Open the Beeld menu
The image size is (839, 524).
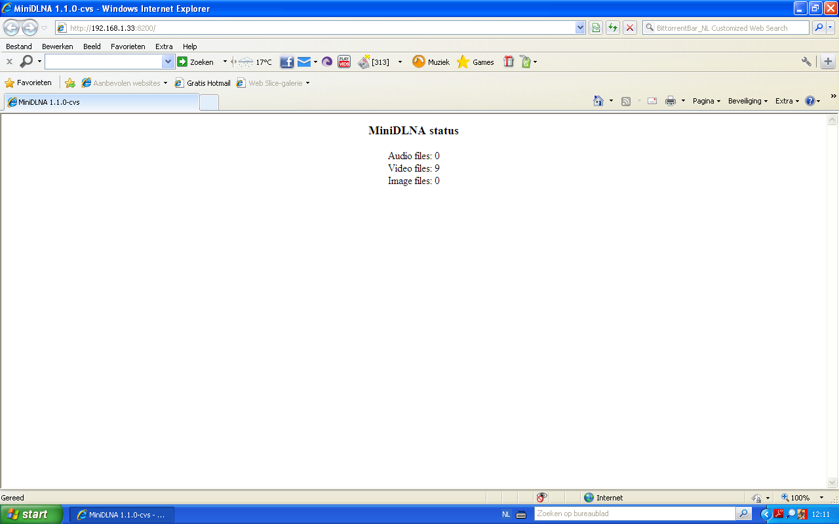click(92, 47)
